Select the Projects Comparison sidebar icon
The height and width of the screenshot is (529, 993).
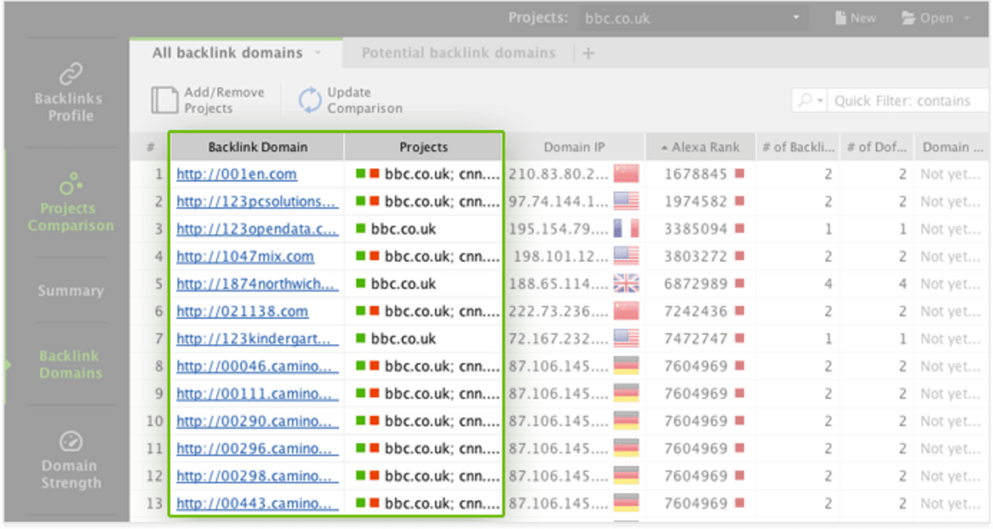click(69, 183)
